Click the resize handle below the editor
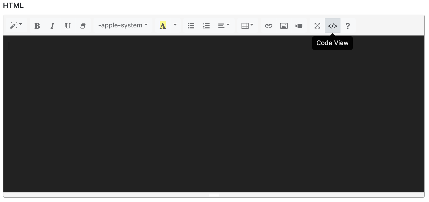The width and height of the screenshot is (429, 202). tap(214, 195)
